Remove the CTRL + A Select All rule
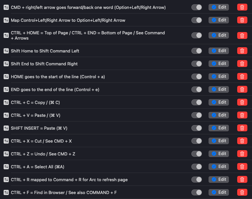This screenshot has width=252, height=199. point(242,167)
